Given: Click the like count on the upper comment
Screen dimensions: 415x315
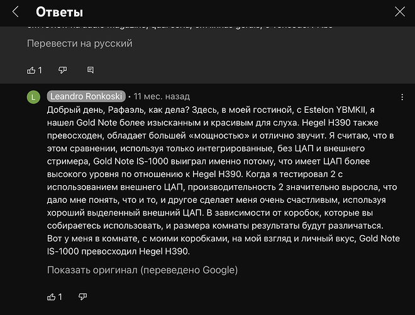Looking at the screenshot, I should coord(40,70).
